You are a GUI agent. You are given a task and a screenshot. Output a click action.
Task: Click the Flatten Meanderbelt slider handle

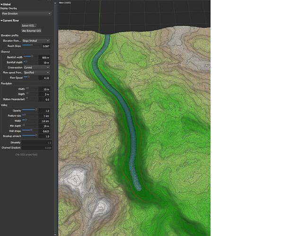click(x=27, y=99)
